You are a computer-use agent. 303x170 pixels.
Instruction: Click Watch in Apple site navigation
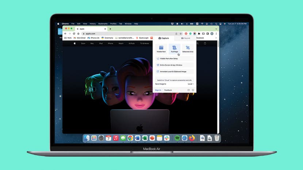click(121, 43)
